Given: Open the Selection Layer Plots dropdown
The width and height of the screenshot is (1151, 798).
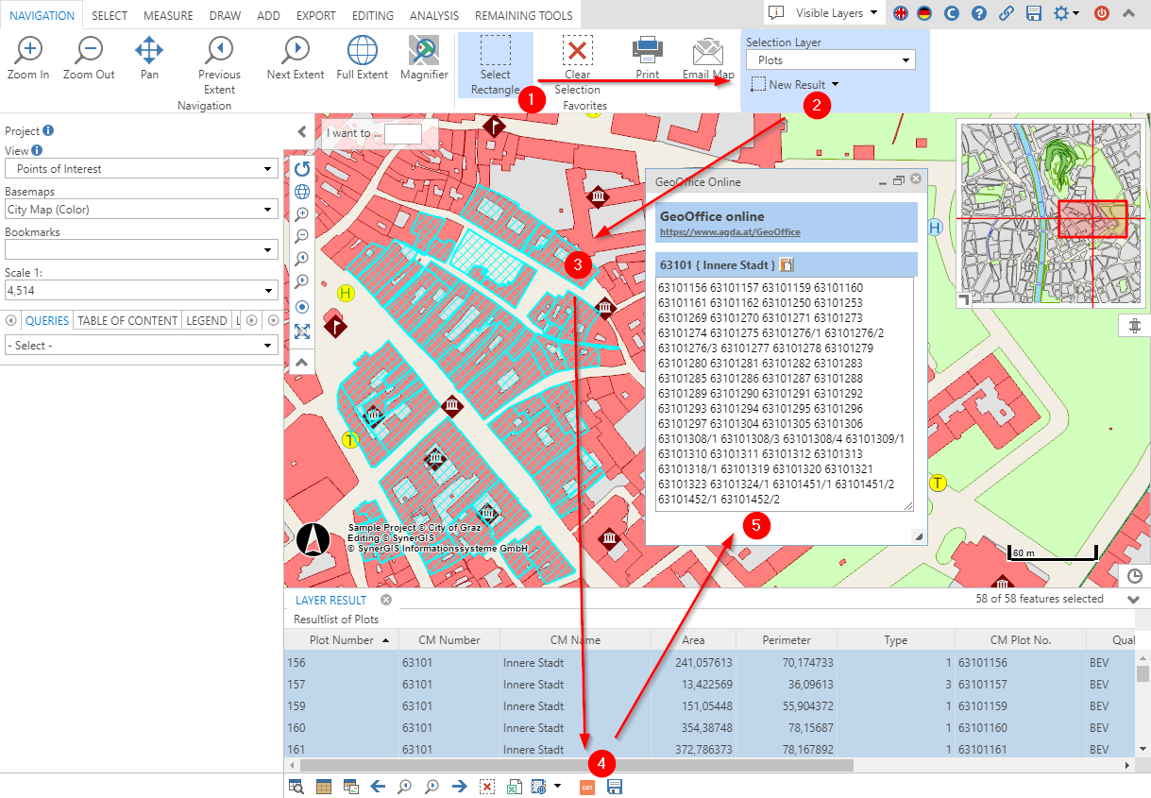Looking at the screenshot, I should click(830, 60).
